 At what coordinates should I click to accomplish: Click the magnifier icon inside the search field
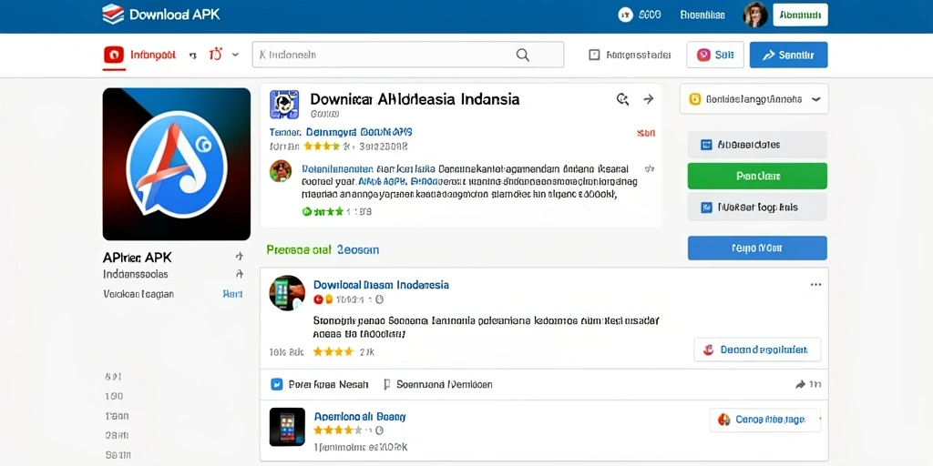tap(522, 55)
